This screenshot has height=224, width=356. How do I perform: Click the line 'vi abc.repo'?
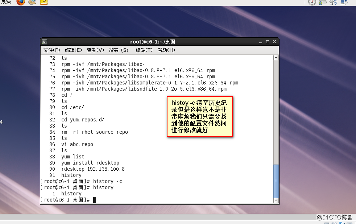(x=77, y=144)
